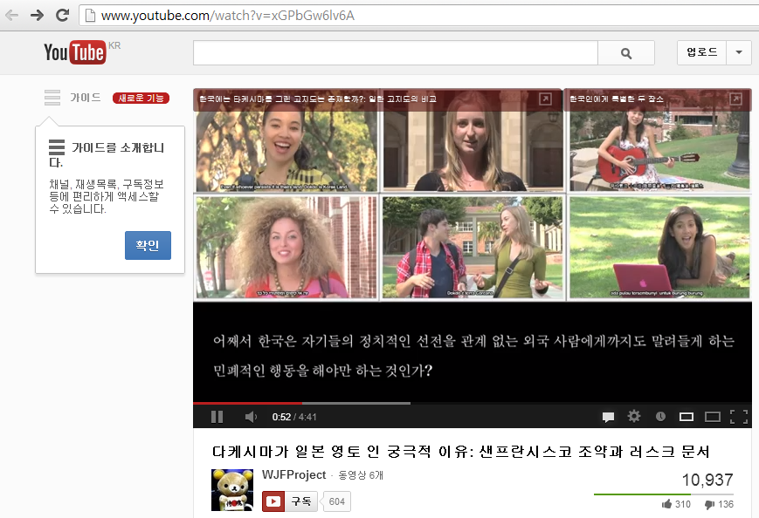Subscribe with the 구독 button
Screen dimensions: 759x518
pos(290,501)
